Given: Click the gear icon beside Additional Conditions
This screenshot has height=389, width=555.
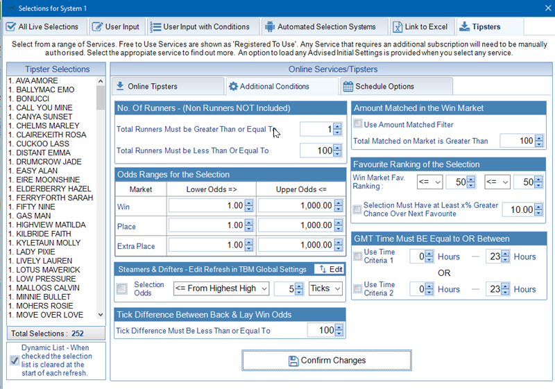Looking at the screenshot, I should 233,86.
